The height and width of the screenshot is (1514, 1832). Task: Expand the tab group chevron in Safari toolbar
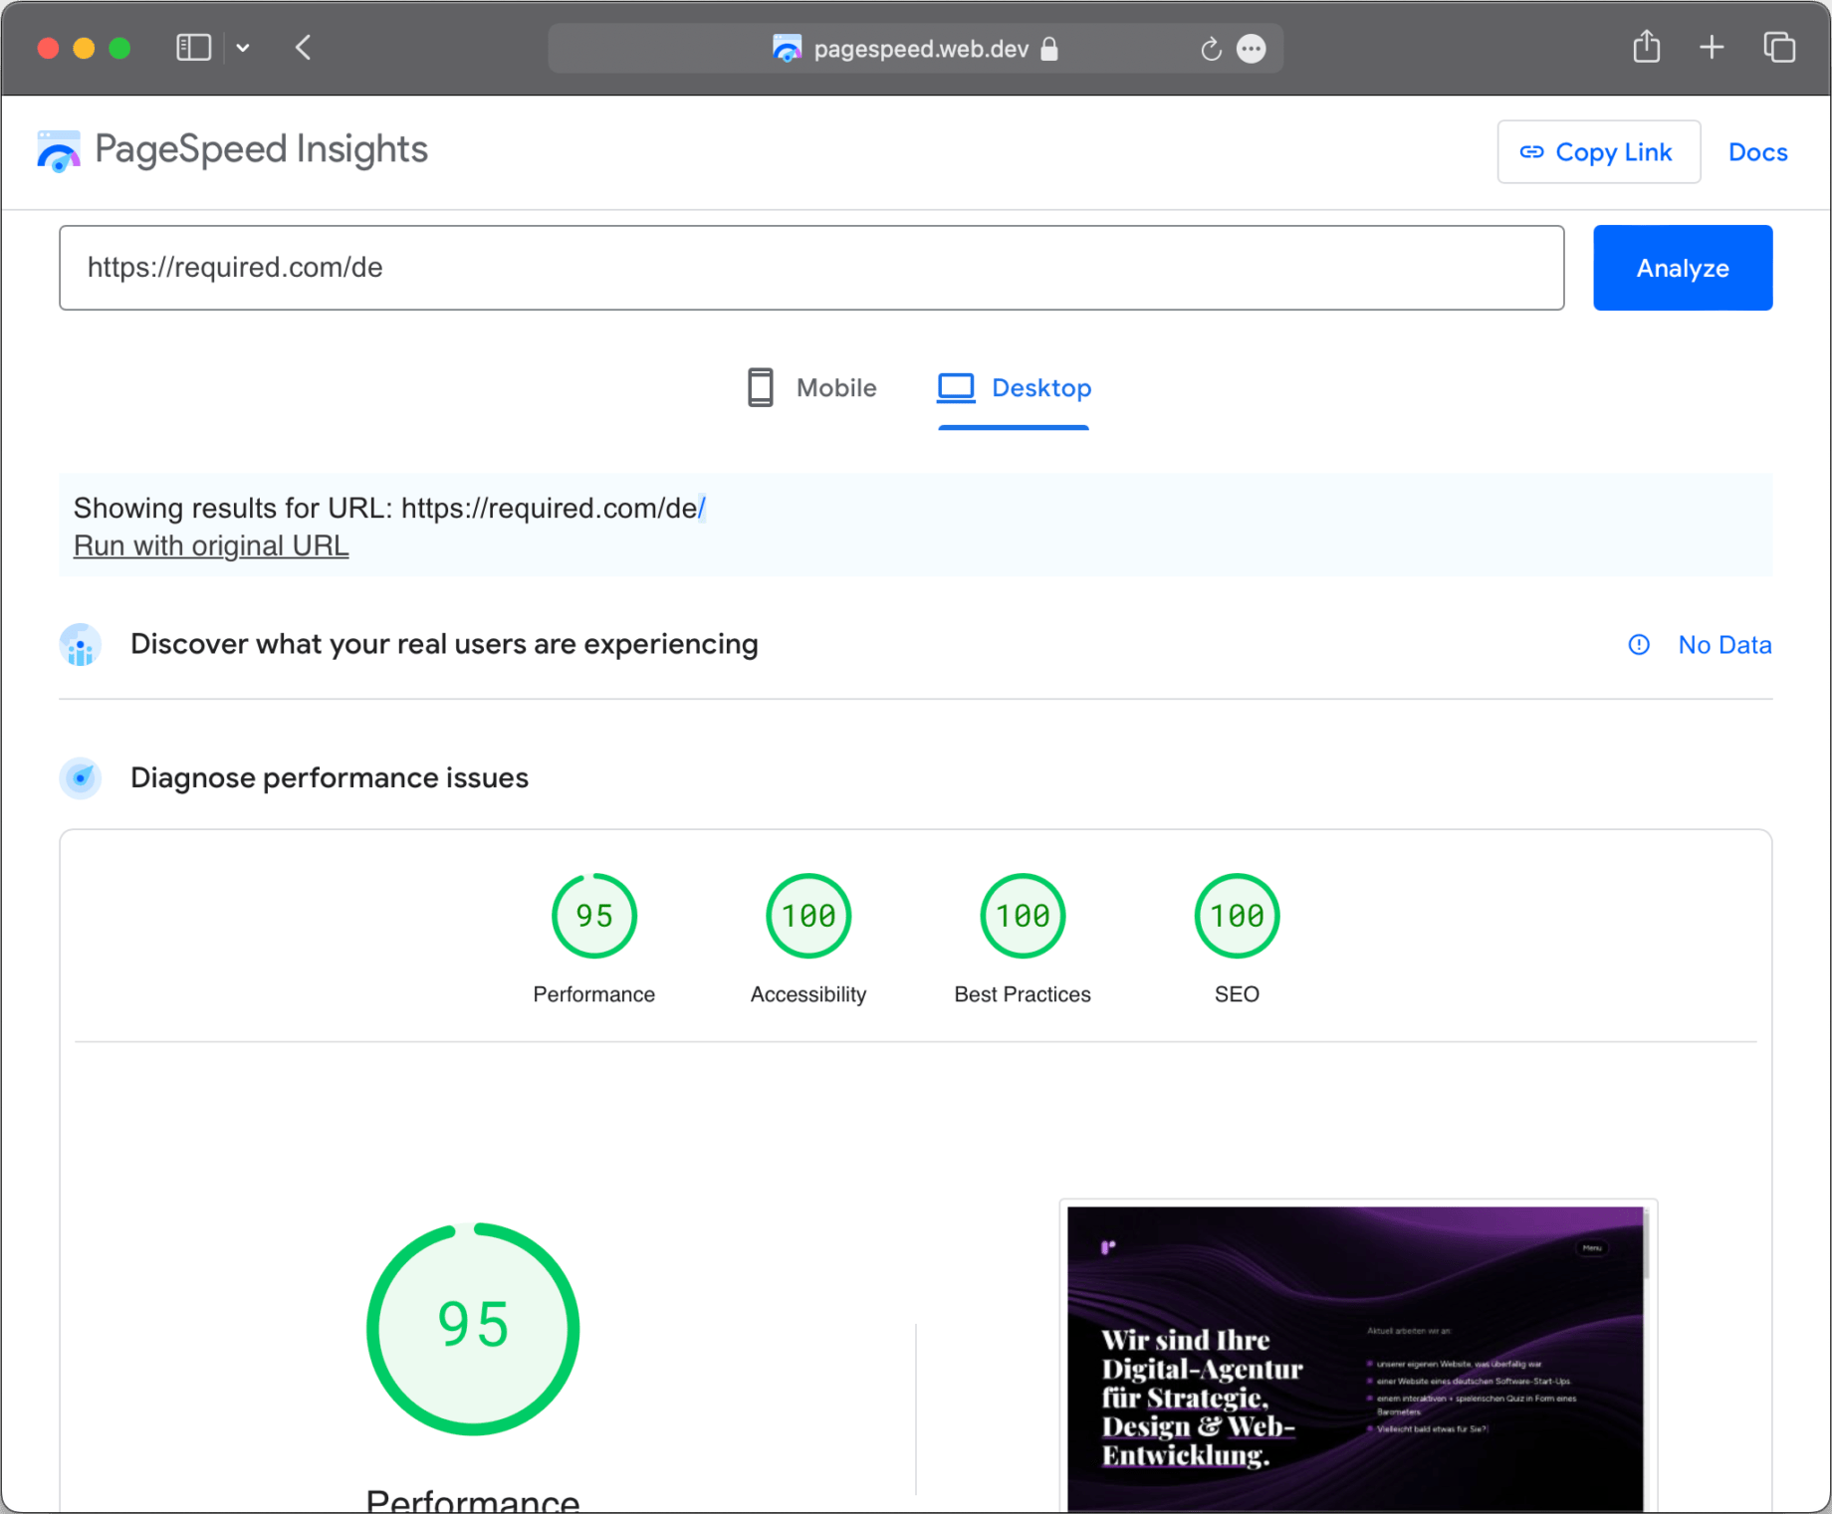click(x=243, y=47)
